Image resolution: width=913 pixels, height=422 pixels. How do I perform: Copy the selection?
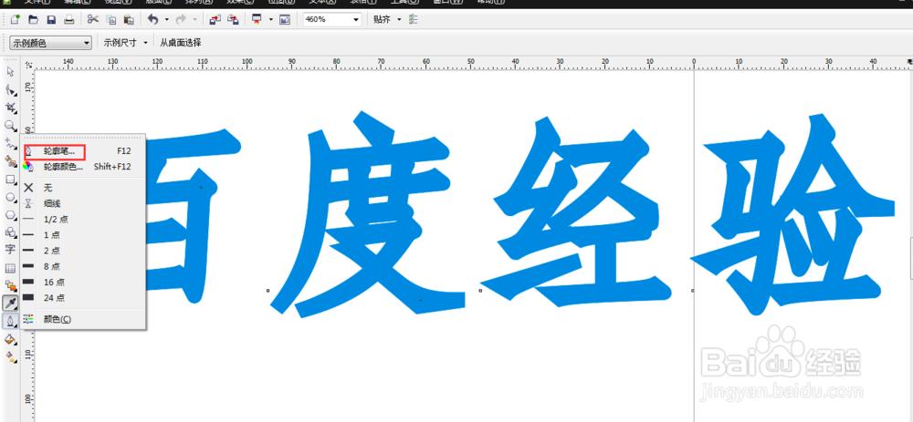tap(110, 20)
